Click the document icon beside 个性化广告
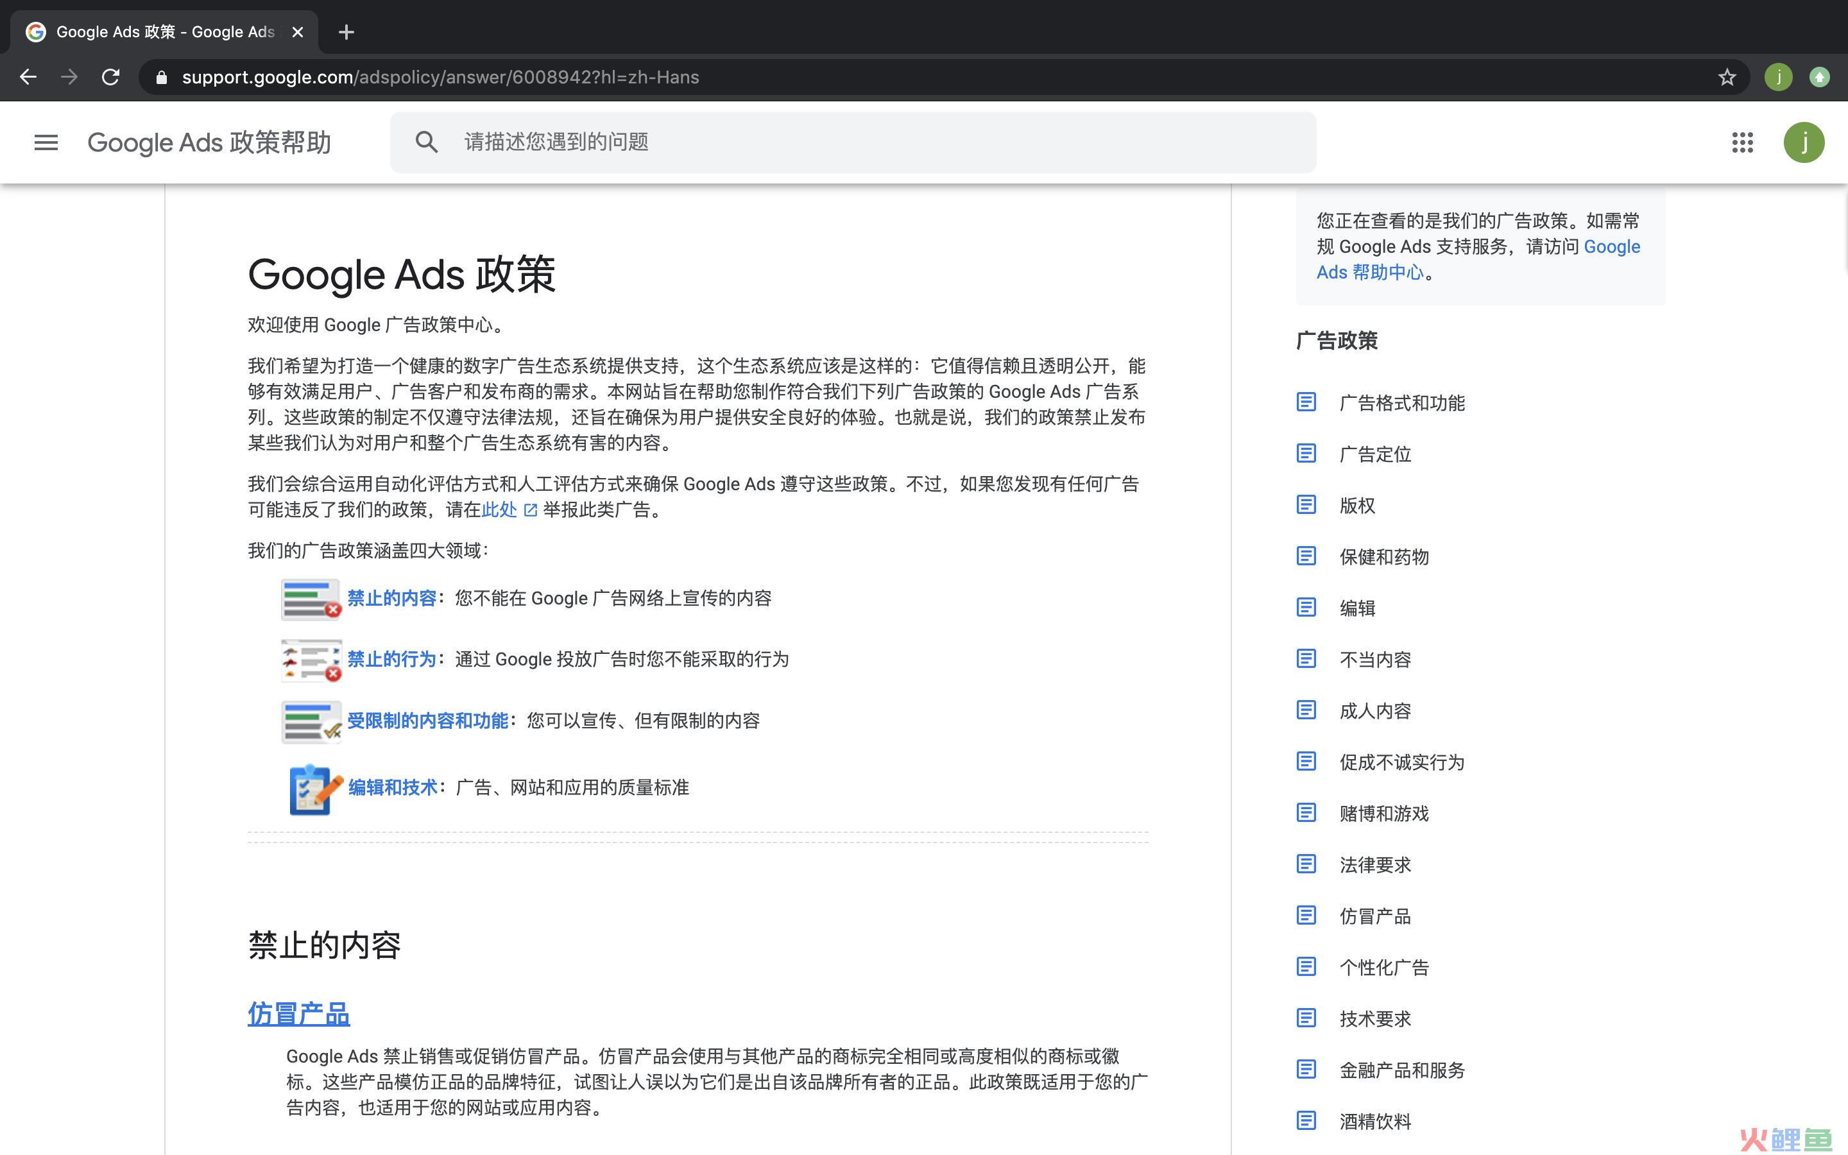 [x=1306, y=966]
